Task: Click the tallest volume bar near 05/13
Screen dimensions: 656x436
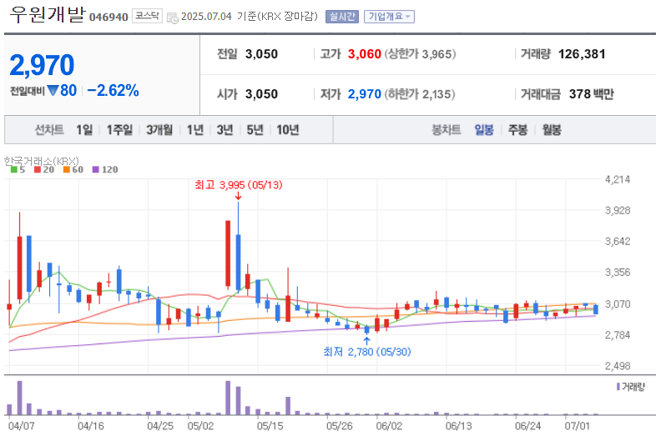Action: 228,398
